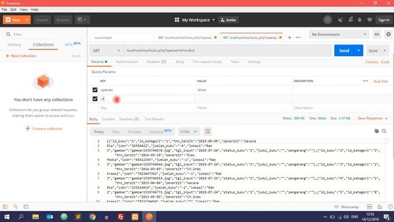Open request Headers (7) tab

coord(156,62)
